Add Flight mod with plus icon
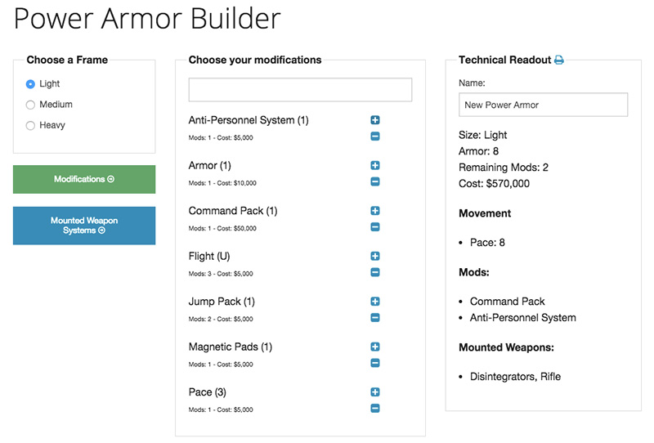Screen dimensions: 654x443 375,256
